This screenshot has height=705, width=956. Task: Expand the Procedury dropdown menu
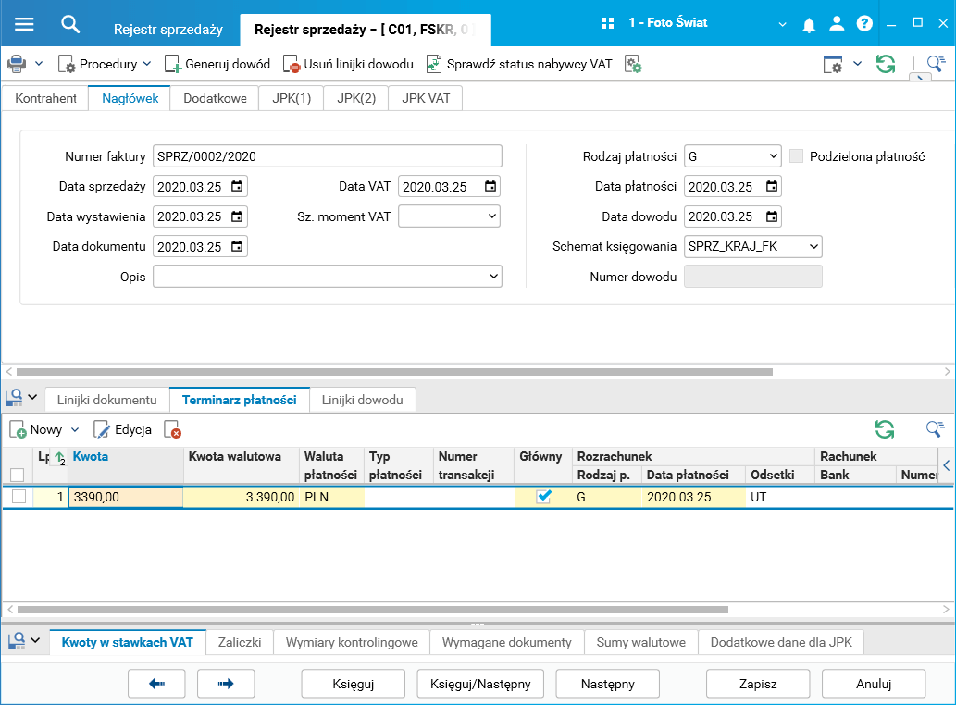(x=146, y=64)
